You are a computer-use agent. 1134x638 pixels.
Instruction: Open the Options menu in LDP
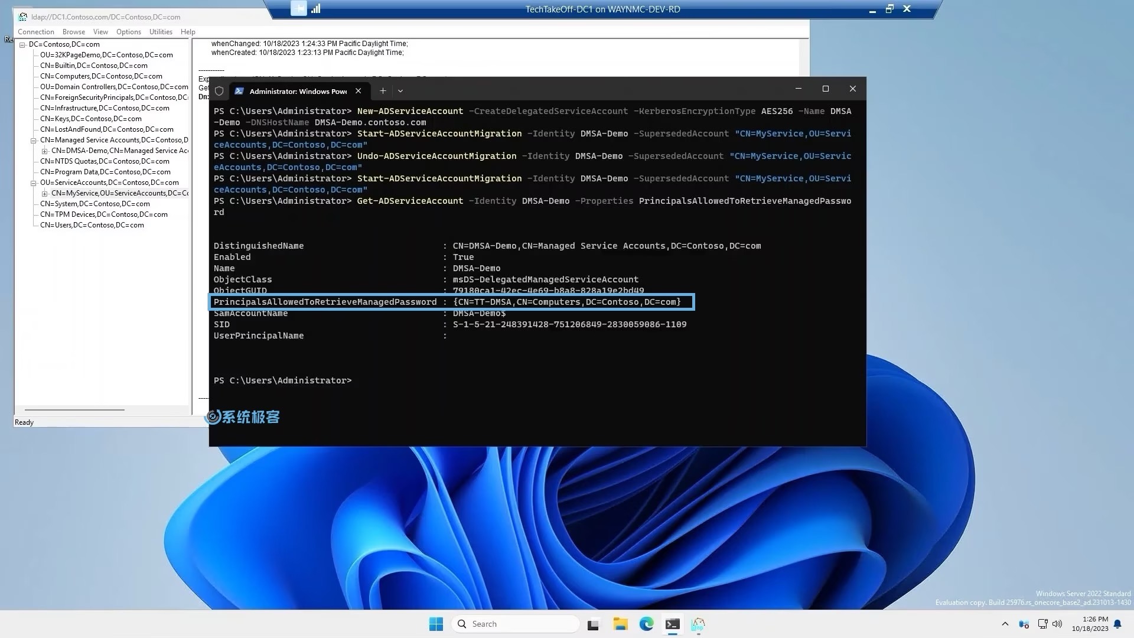tap(129, 32)
